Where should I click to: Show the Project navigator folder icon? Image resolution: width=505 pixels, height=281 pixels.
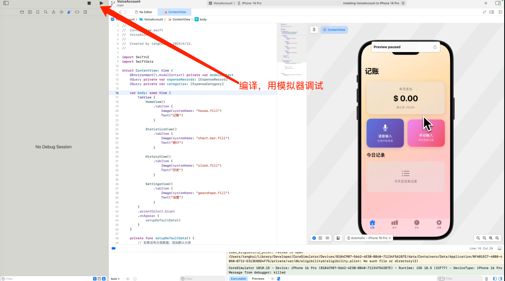[22, 12]
